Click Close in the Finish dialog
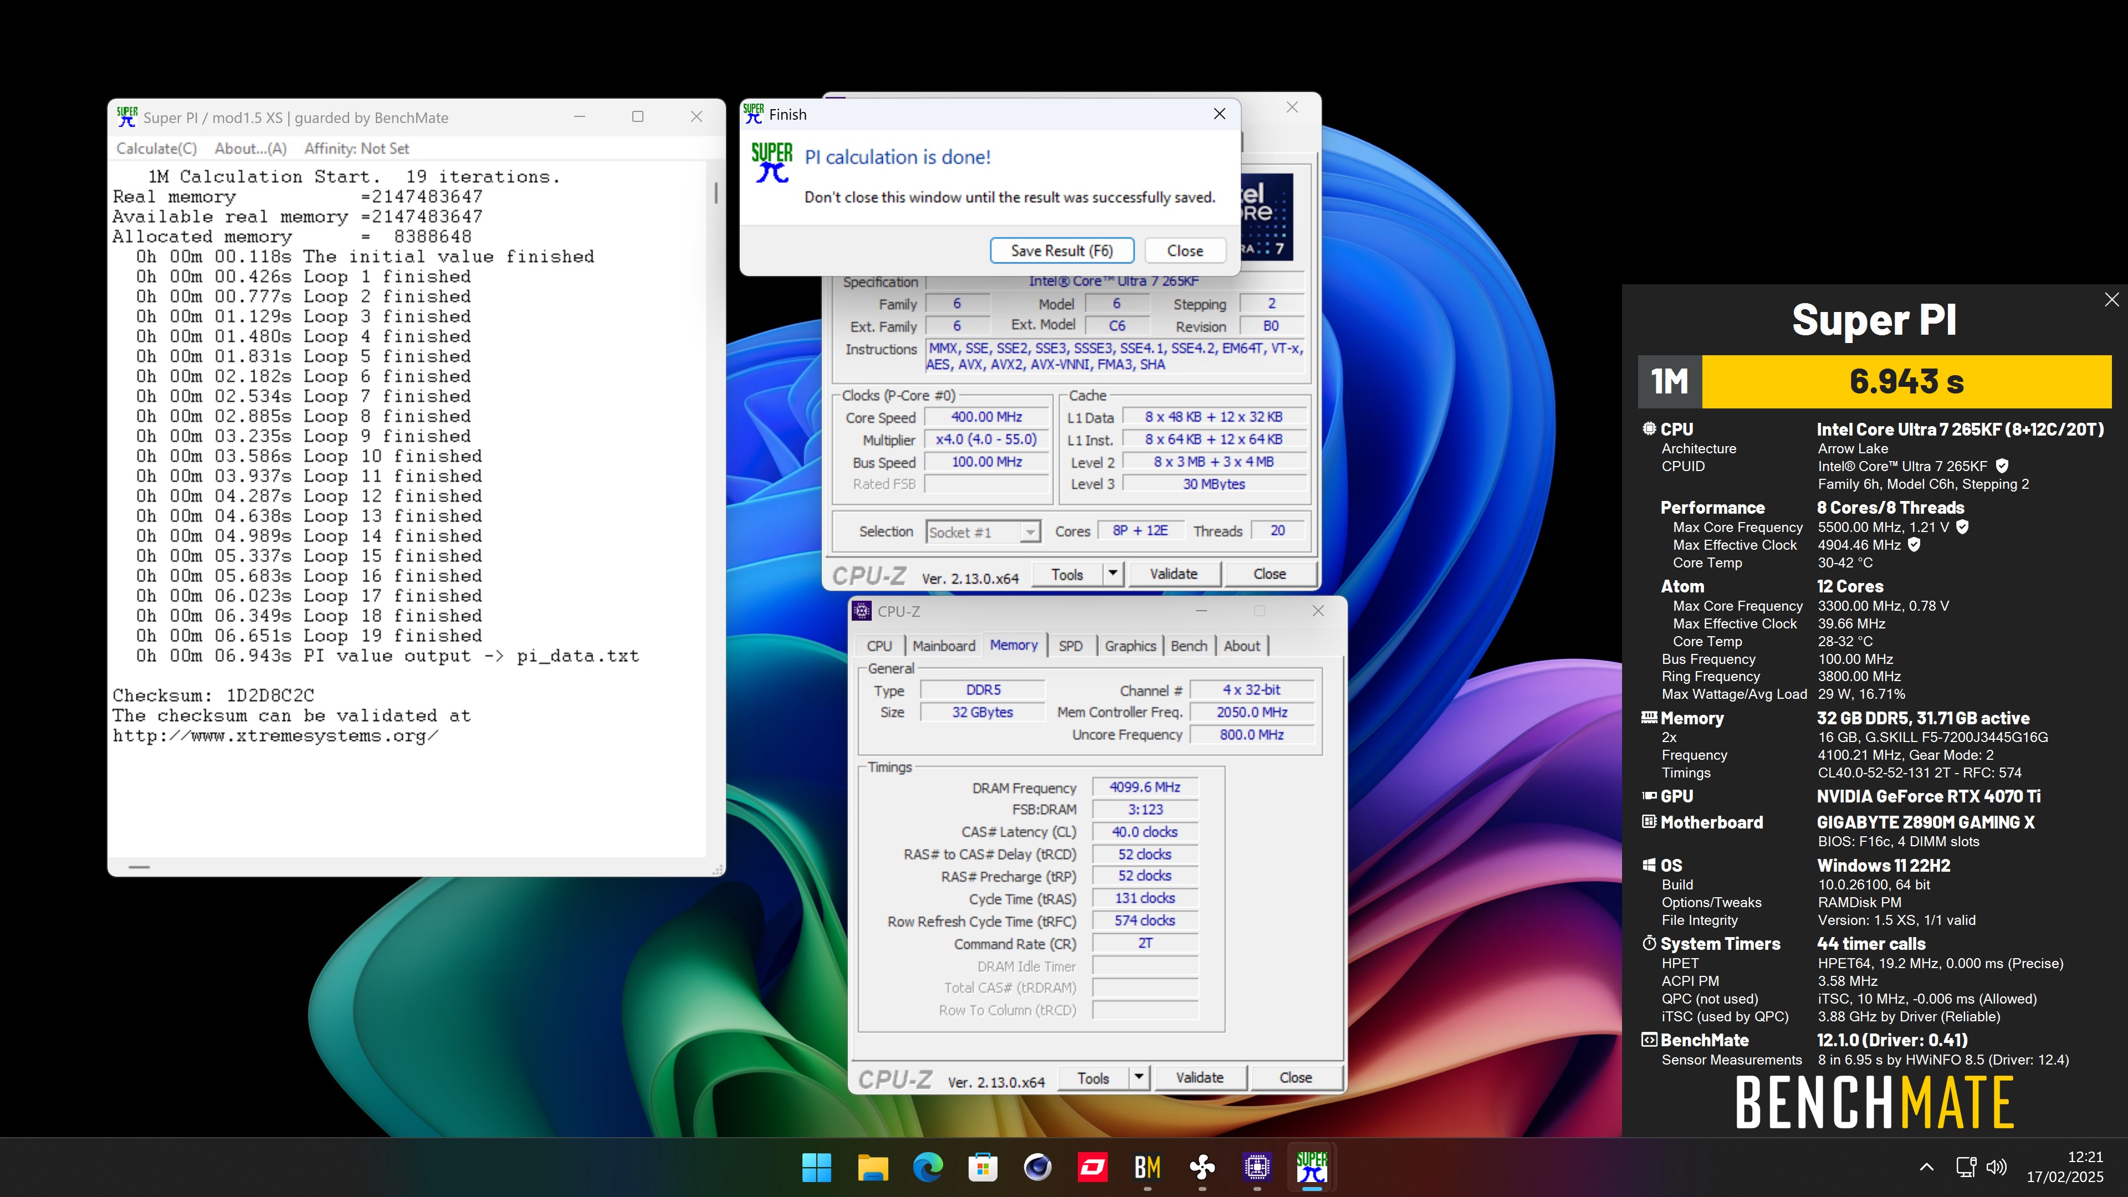The height and width of the screenshot is (1197, 2128). tap(1185, 250)
